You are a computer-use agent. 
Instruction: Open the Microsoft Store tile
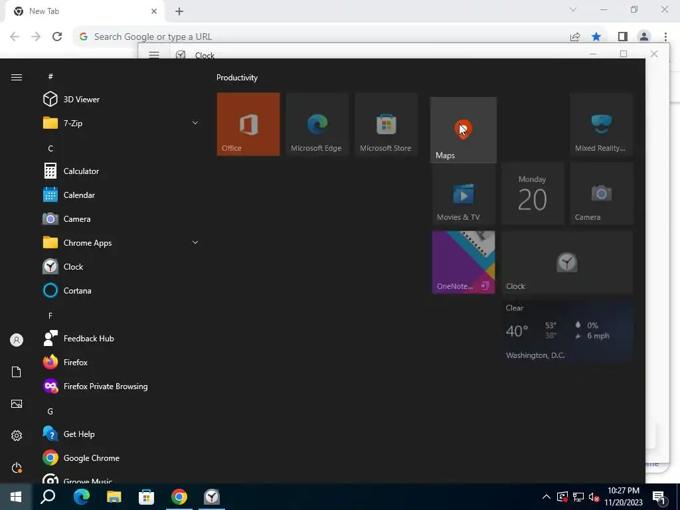(386, 124)
